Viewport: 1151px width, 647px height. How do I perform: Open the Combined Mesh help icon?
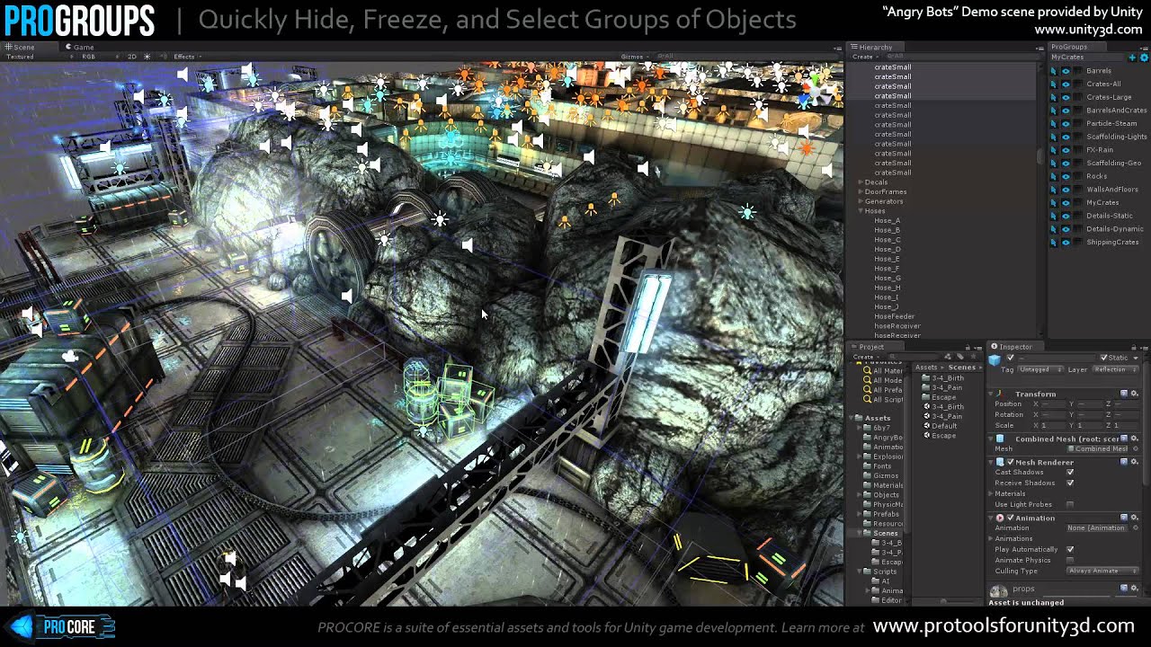(1124, 439)
